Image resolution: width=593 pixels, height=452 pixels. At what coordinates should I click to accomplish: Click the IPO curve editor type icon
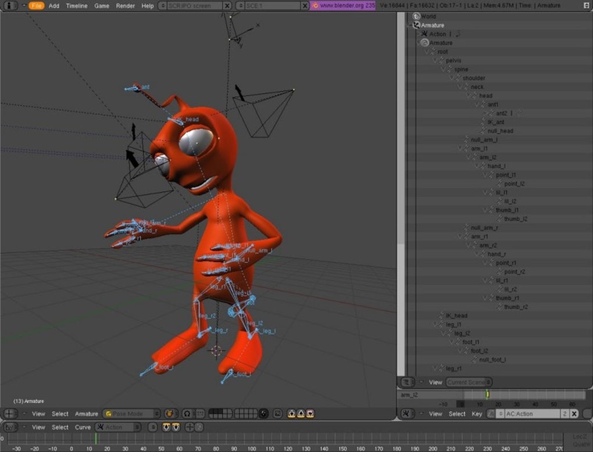(10, 427)
